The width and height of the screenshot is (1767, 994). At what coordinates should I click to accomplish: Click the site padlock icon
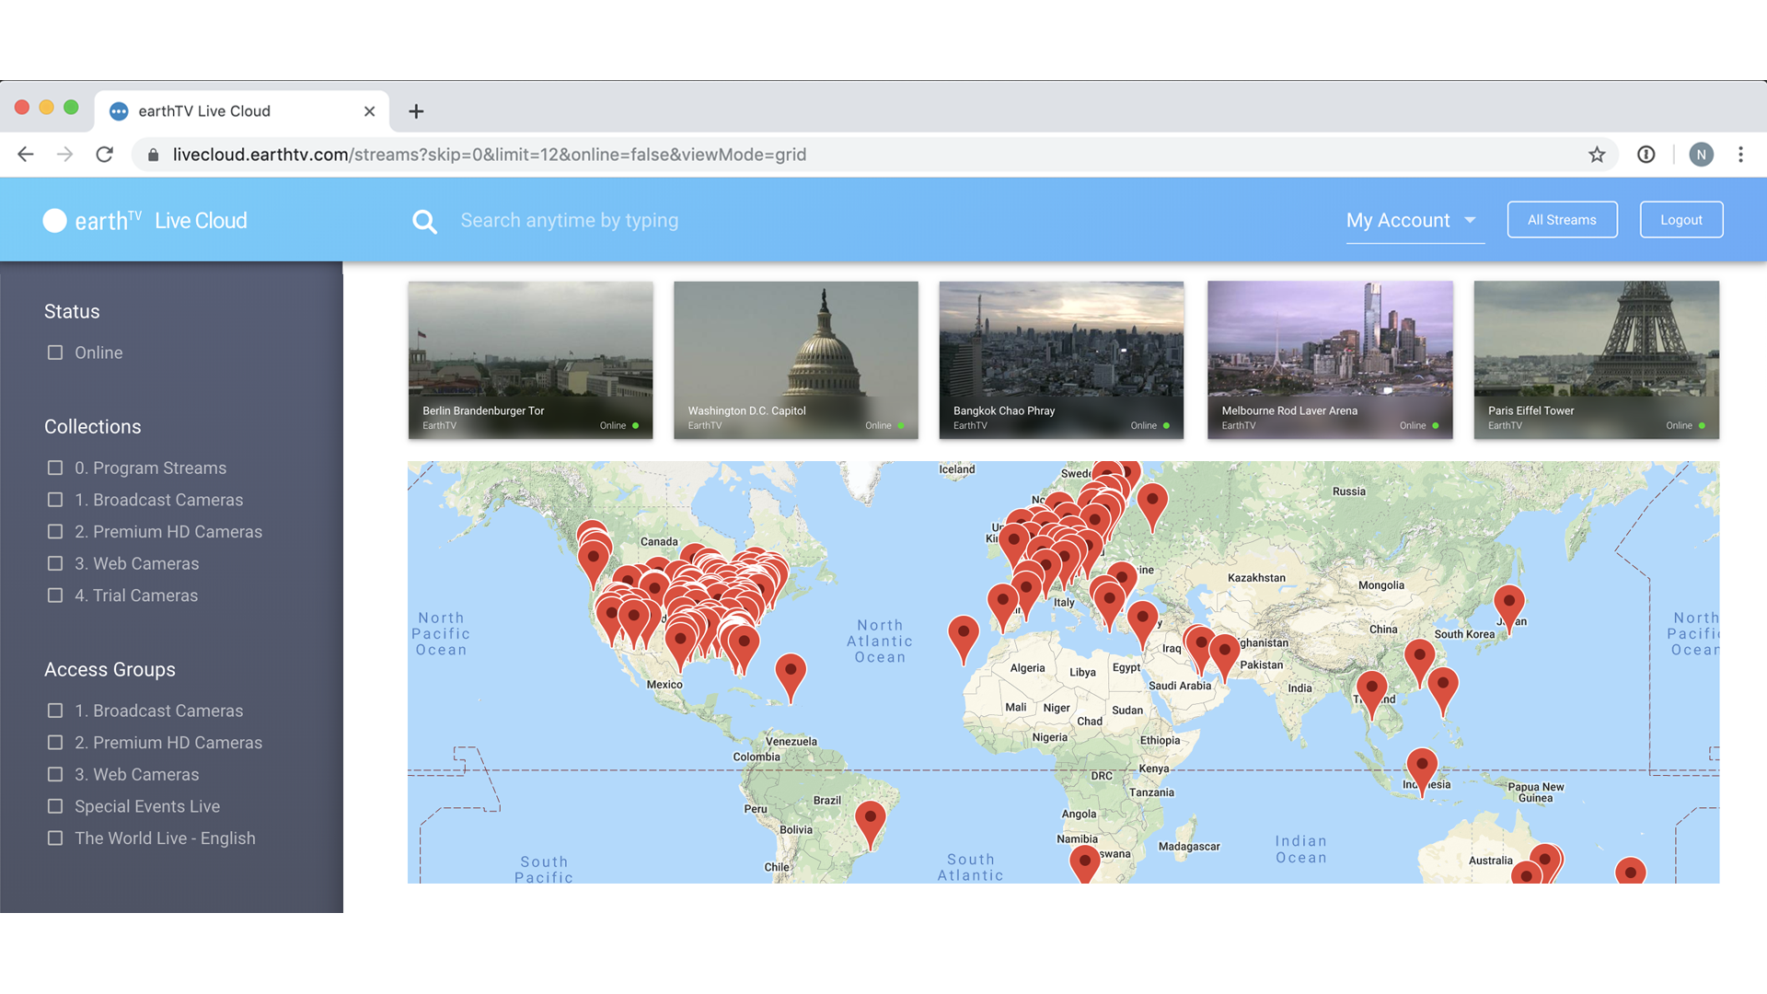[x=154, y=155]
